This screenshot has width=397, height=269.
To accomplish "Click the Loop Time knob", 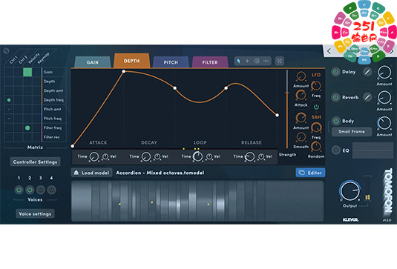I will coord(197,157).
